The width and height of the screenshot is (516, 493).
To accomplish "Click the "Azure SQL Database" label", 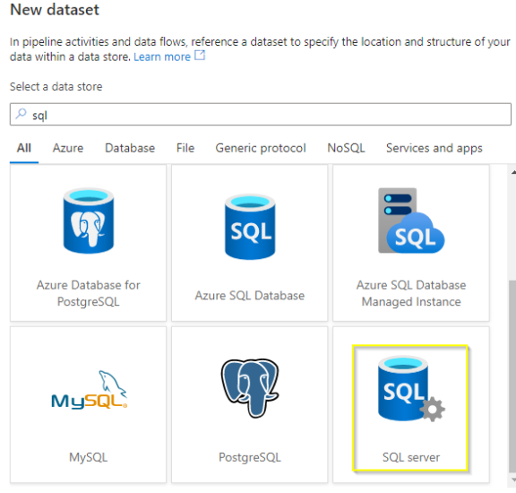I will (x=250, y=296).
